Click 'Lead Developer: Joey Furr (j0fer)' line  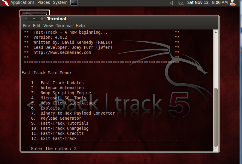tap(73, 47)
